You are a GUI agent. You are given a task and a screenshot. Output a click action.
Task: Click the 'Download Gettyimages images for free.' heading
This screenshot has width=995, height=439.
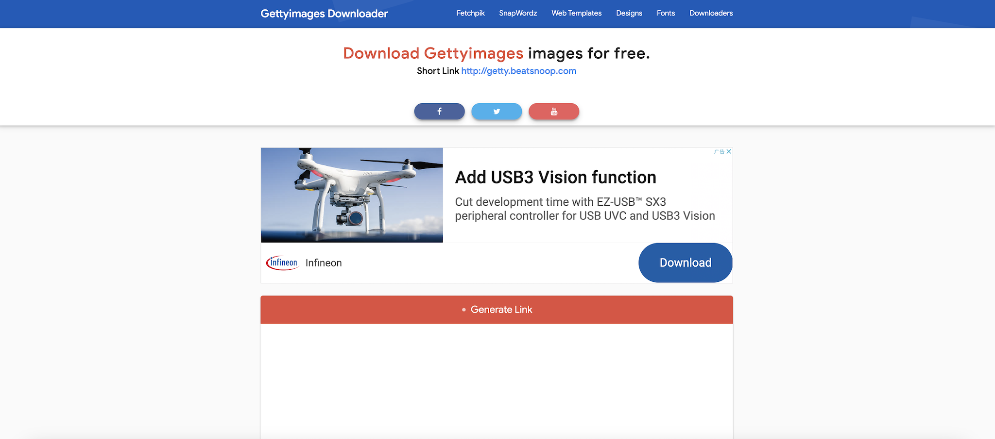pos(497,53)
